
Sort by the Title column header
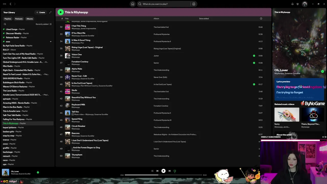pos(67,19)
